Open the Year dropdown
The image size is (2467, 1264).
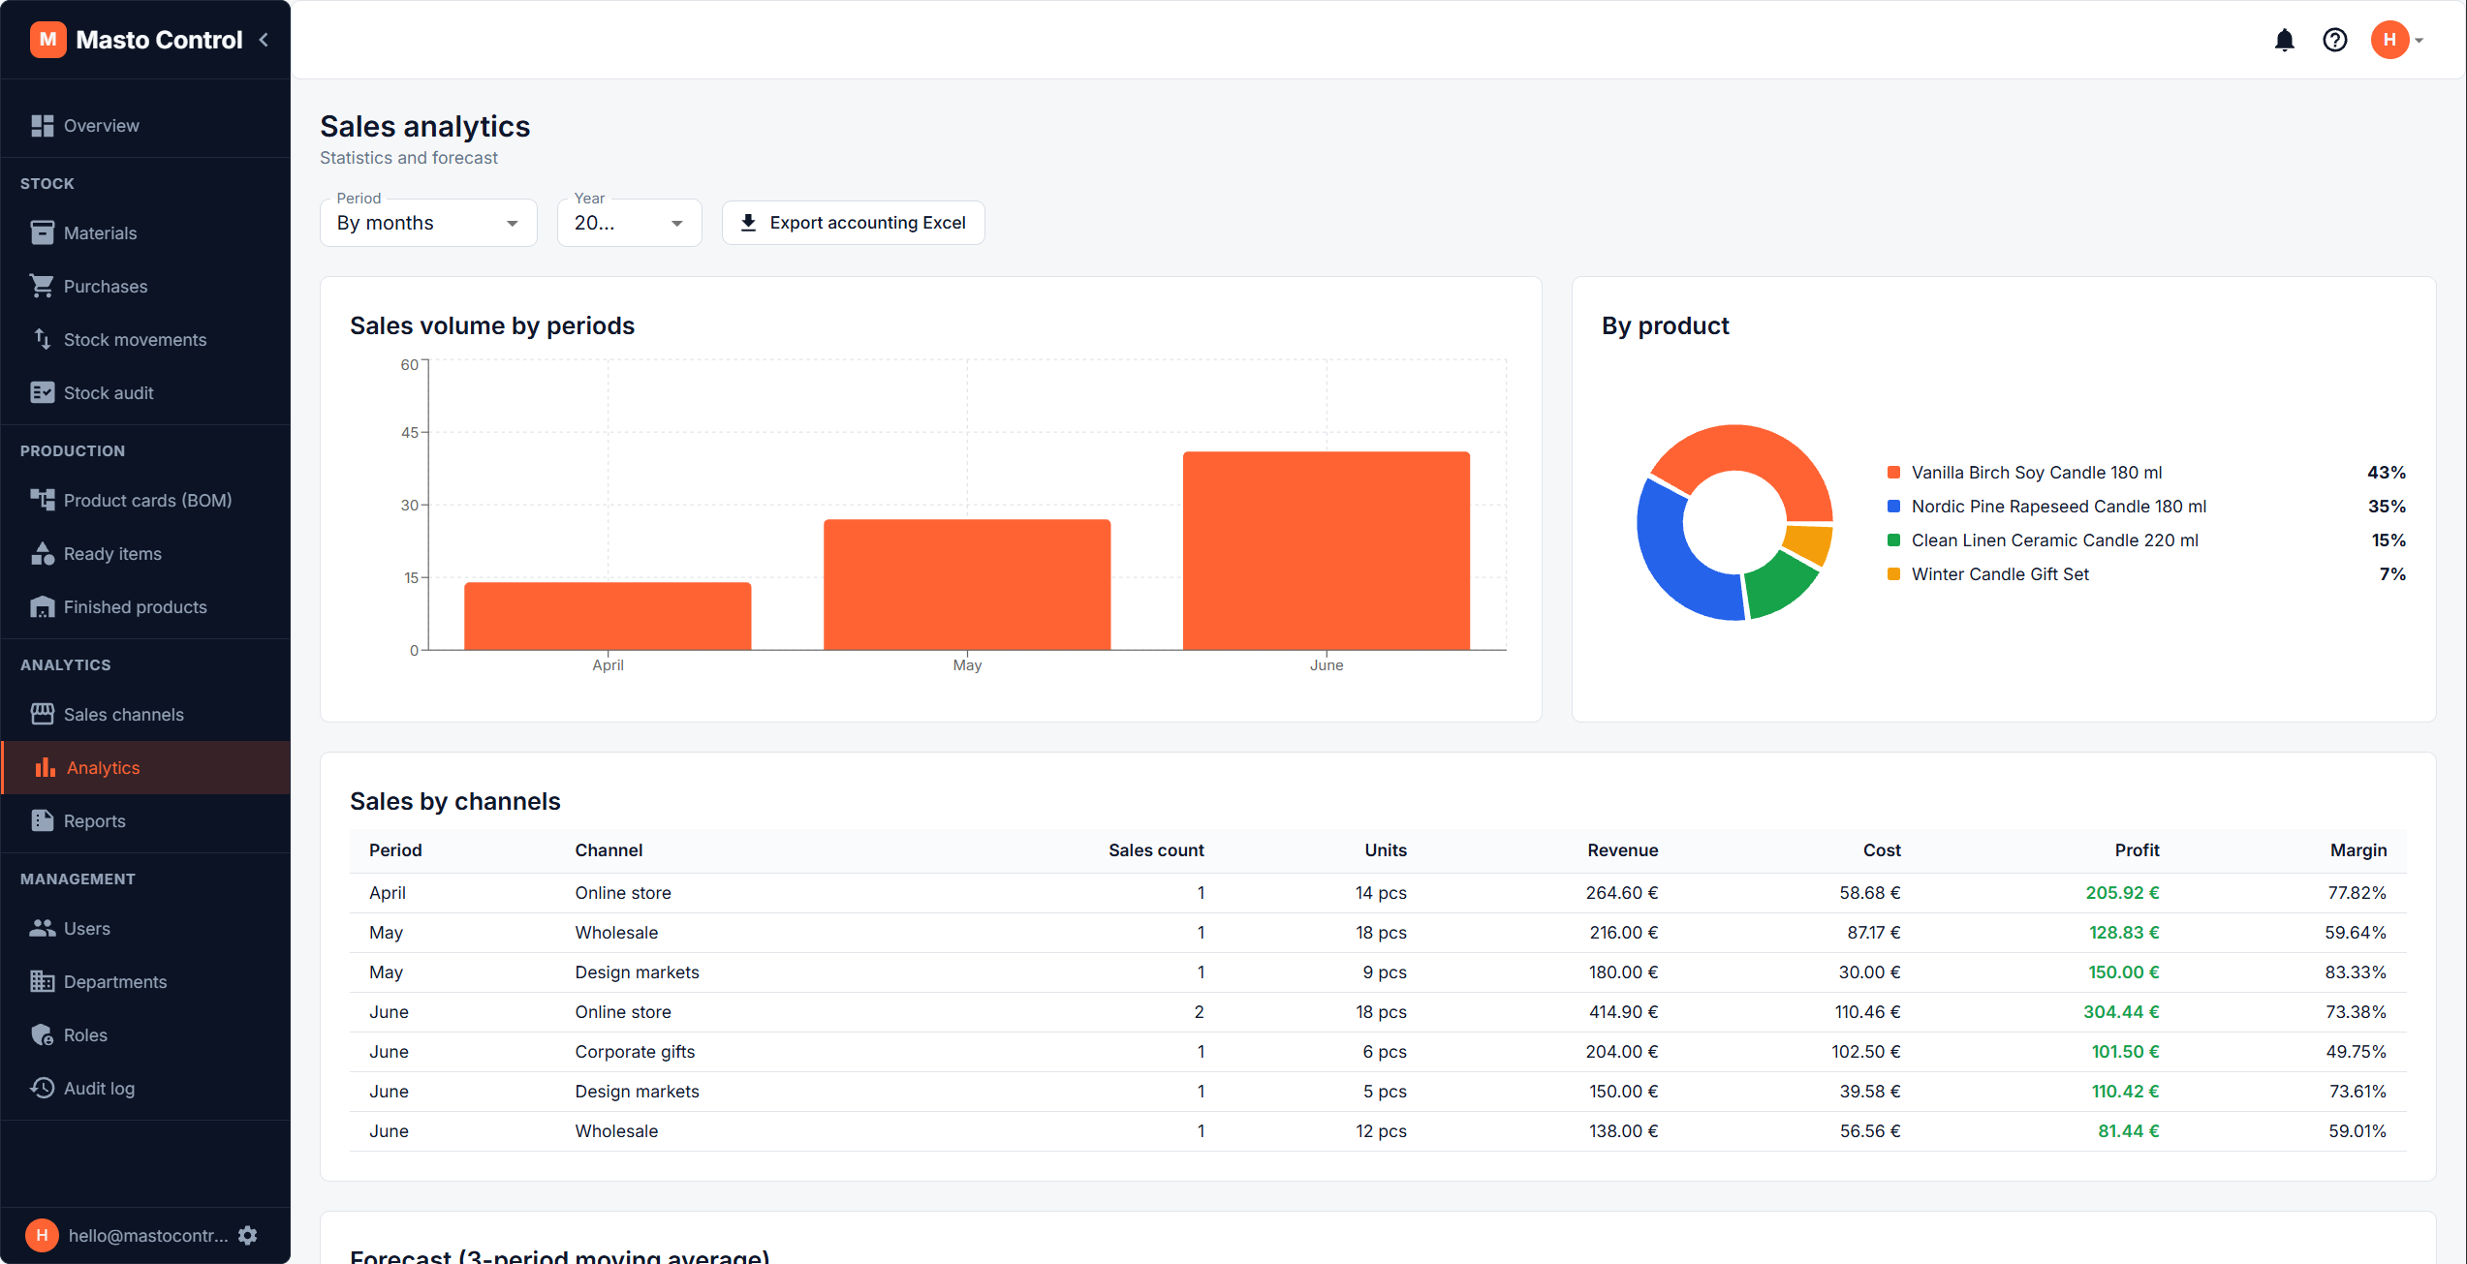tap(629, 223)
